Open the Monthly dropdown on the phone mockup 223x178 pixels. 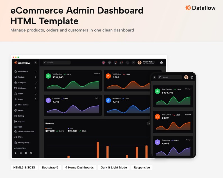pyautogui.click(x=188, y=114)
